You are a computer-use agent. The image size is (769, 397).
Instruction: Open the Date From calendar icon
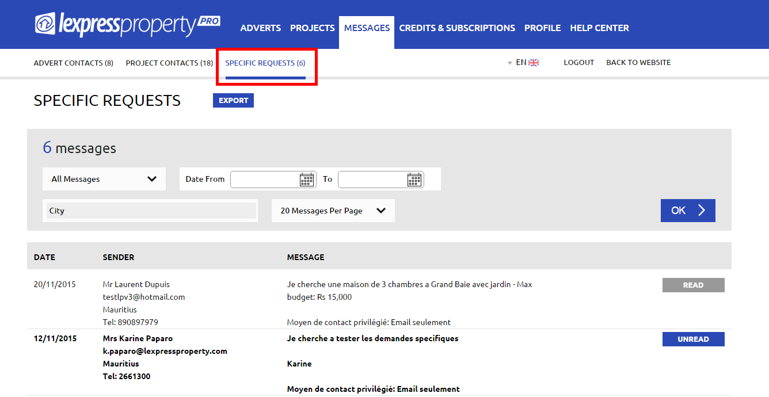307,180
